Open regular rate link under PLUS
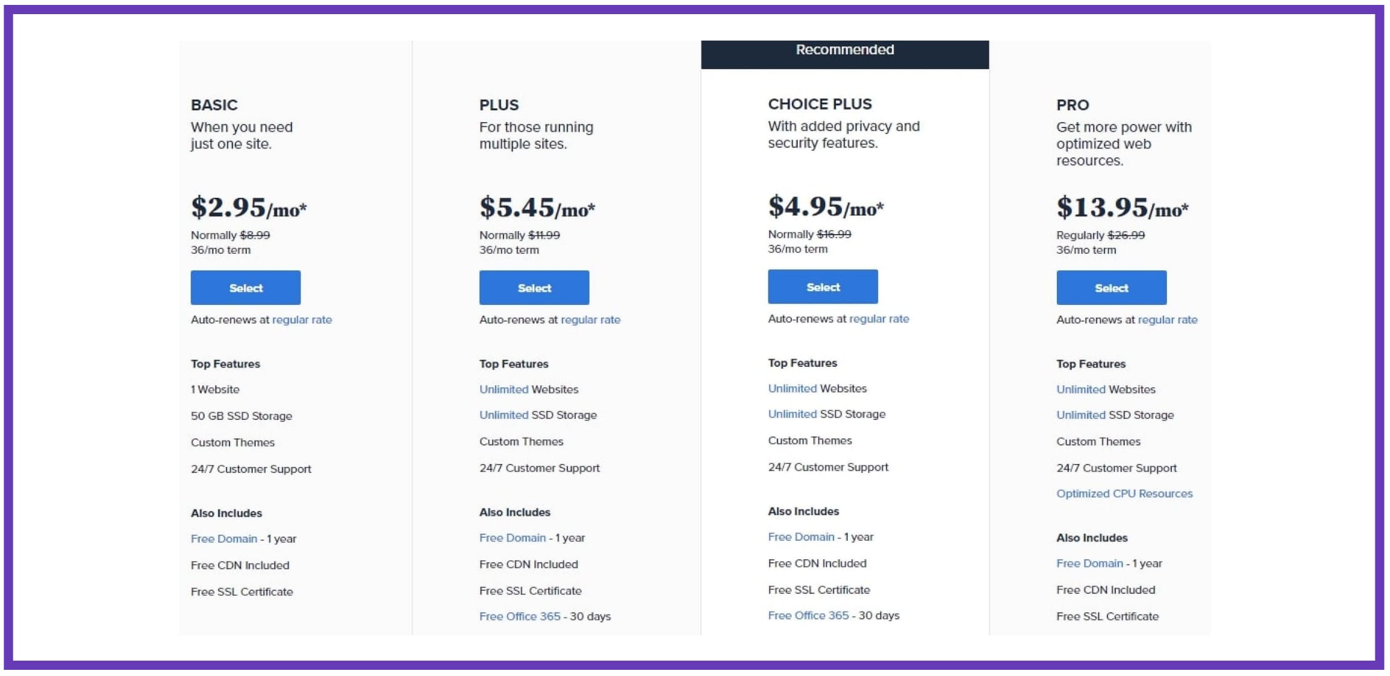 (x=591, y=320)
